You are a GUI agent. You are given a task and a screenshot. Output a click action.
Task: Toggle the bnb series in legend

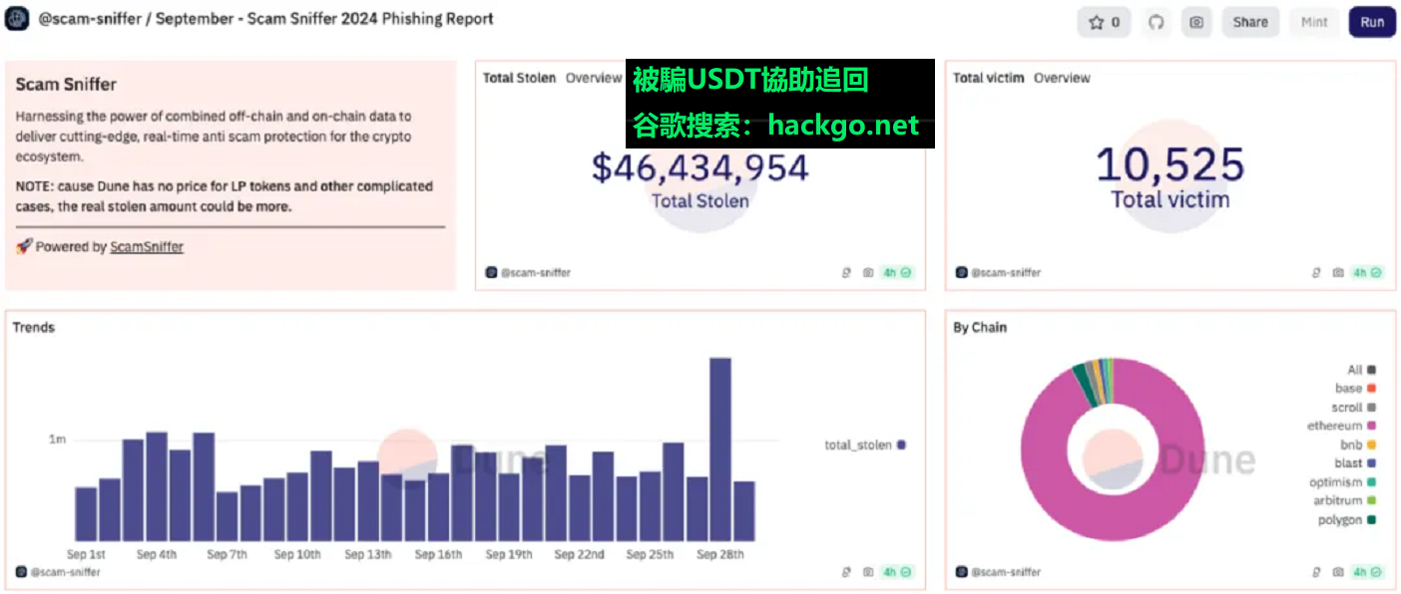pyautogui.click(x=1358, y=445)
